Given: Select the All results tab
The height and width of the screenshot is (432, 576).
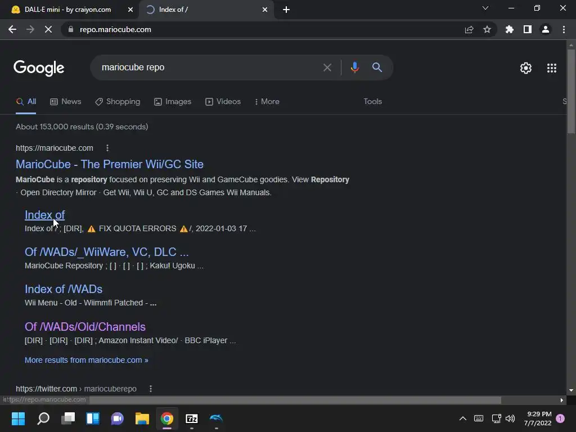Looking at the screenshot, I should pyautogui.click(x=26, y=102).
